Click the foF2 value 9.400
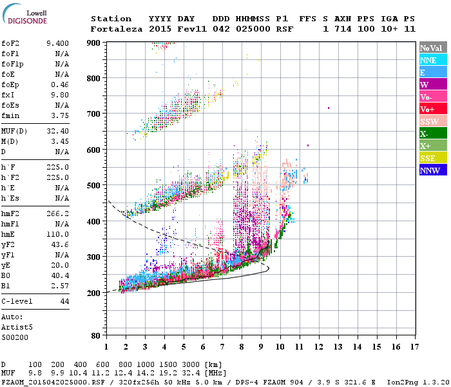Image resolution: width=451 pixels, height=387 pixels. click(x=58, y=43)
